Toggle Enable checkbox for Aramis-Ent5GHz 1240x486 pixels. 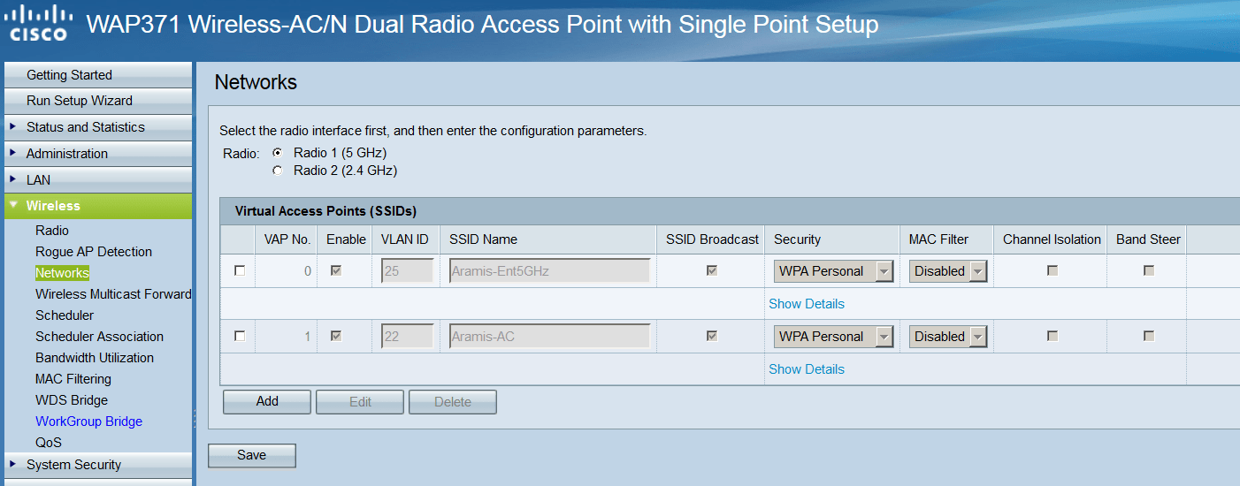click(336, 271)
